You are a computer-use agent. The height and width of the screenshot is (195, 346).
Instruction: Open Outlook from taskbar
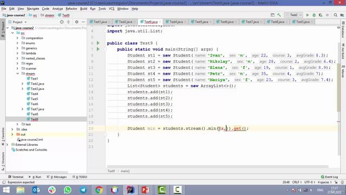tap(36, 190)
